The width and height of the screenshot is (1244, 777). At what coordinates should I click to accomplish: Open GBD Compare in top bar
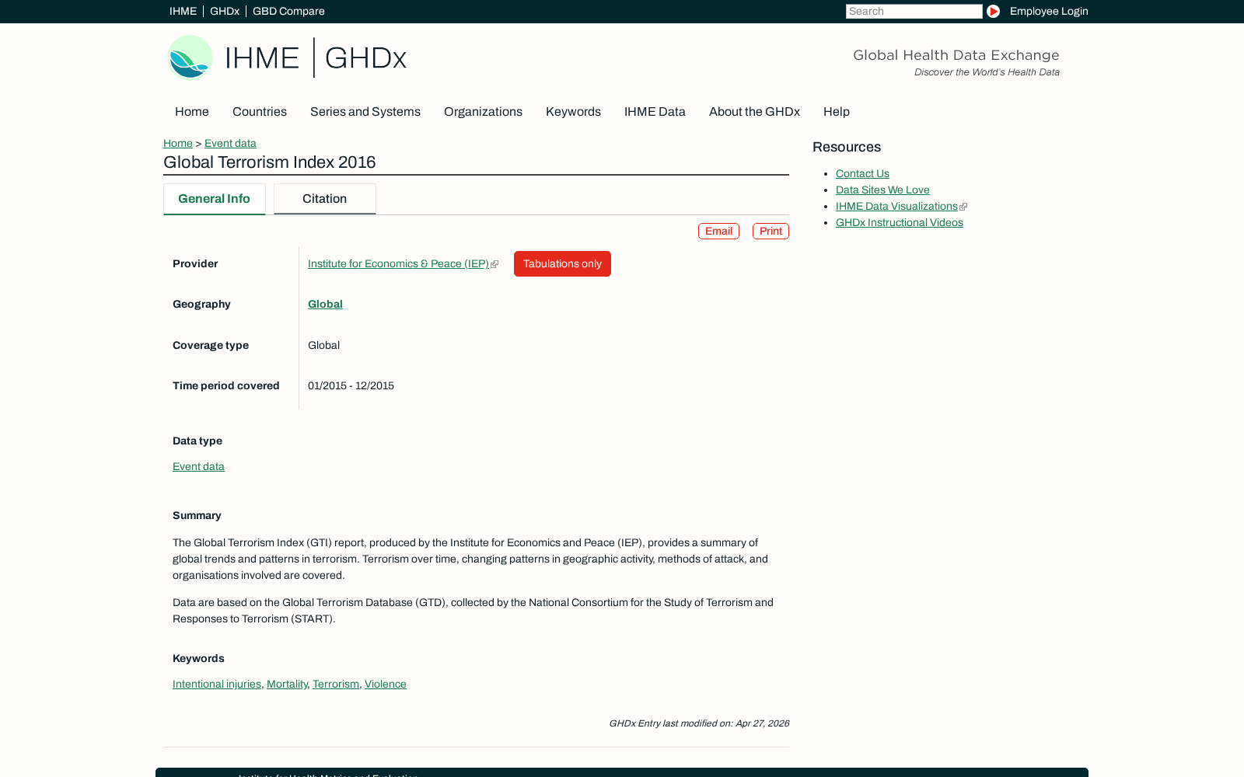click(288, 11)
